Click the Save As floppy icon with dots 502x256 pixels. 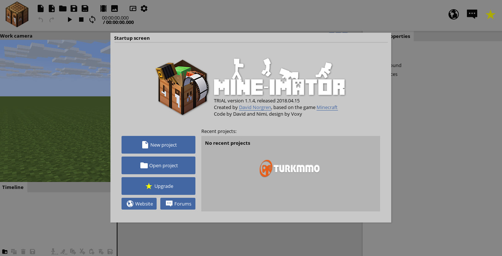click(x=85, y=8)
